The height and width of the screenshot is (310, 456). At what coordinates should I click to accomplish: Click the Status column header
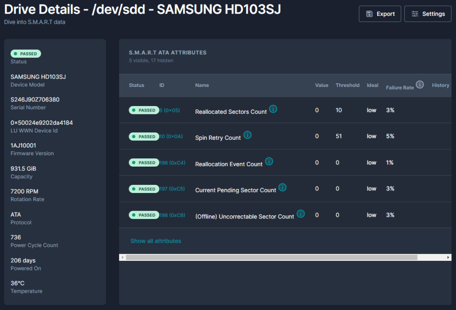(x=136, y=85)
